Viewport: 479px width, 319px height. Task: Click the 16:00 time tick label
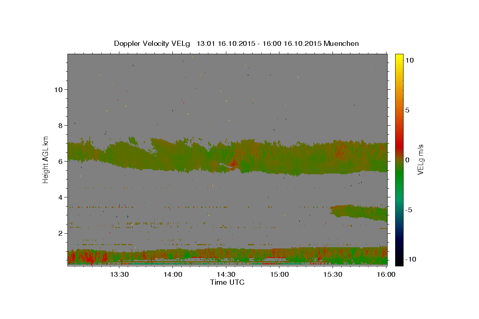[386, 274]
